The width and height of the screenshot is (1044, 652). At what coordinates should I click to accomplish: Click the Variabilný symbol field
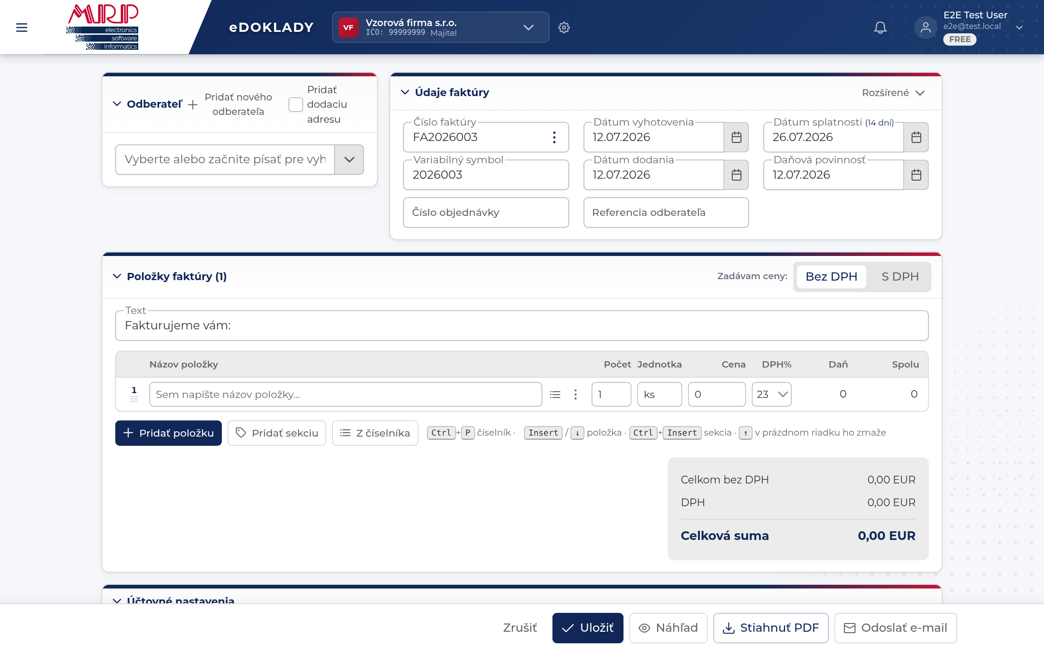486,175
